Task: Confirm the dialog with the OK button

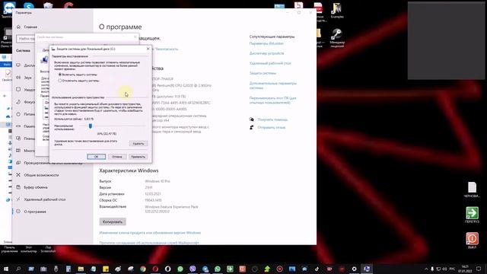Action: 97,157
